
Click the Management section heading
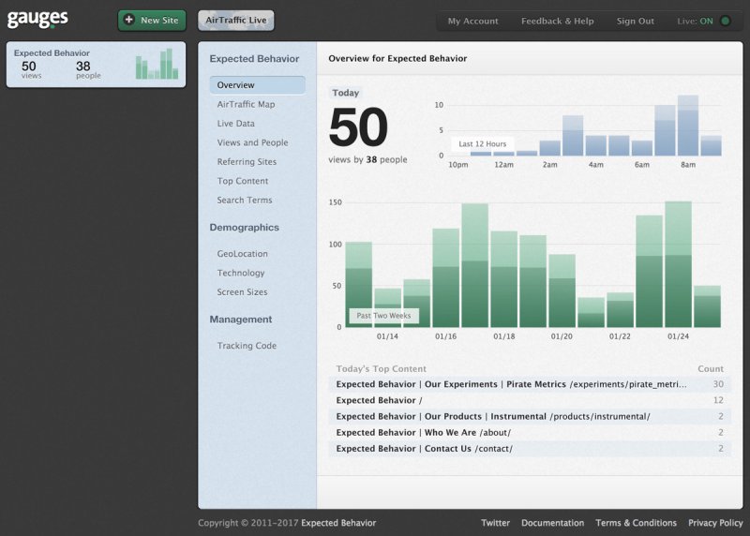coord(241,320)
